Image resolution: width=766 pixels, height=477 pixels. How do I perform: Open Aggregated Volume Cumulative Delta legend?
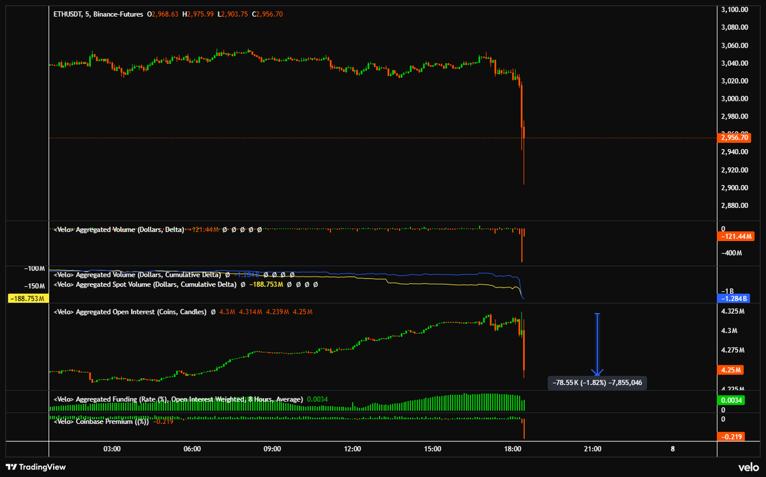pyautogui.click(x=137, y=274)
